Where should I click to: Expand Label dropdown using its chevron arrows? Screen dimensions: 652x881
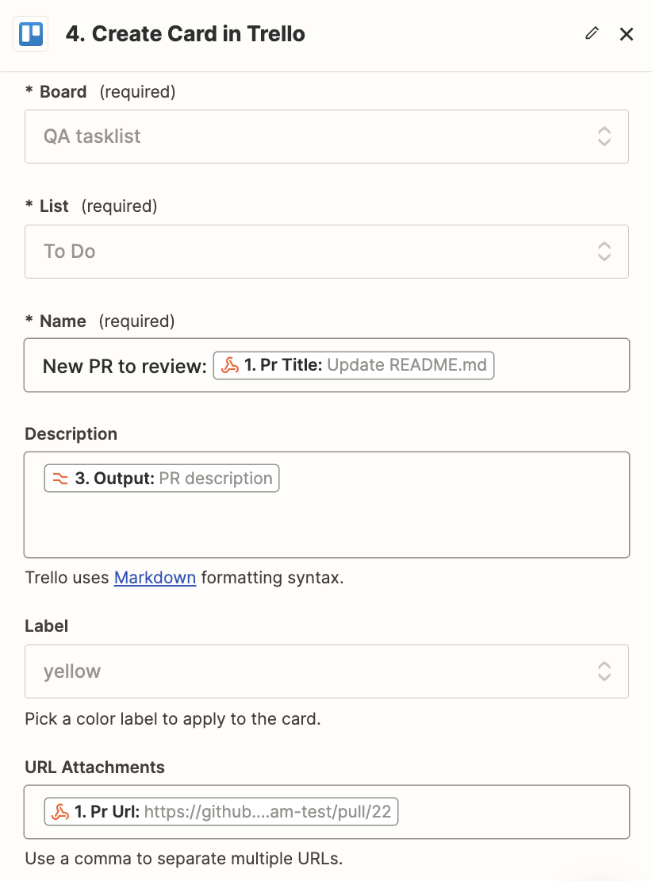pyautogui.click(x=604, y=671)
